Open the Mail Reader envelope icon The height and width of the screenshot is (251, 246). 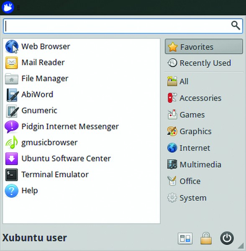tap(12, 62)
